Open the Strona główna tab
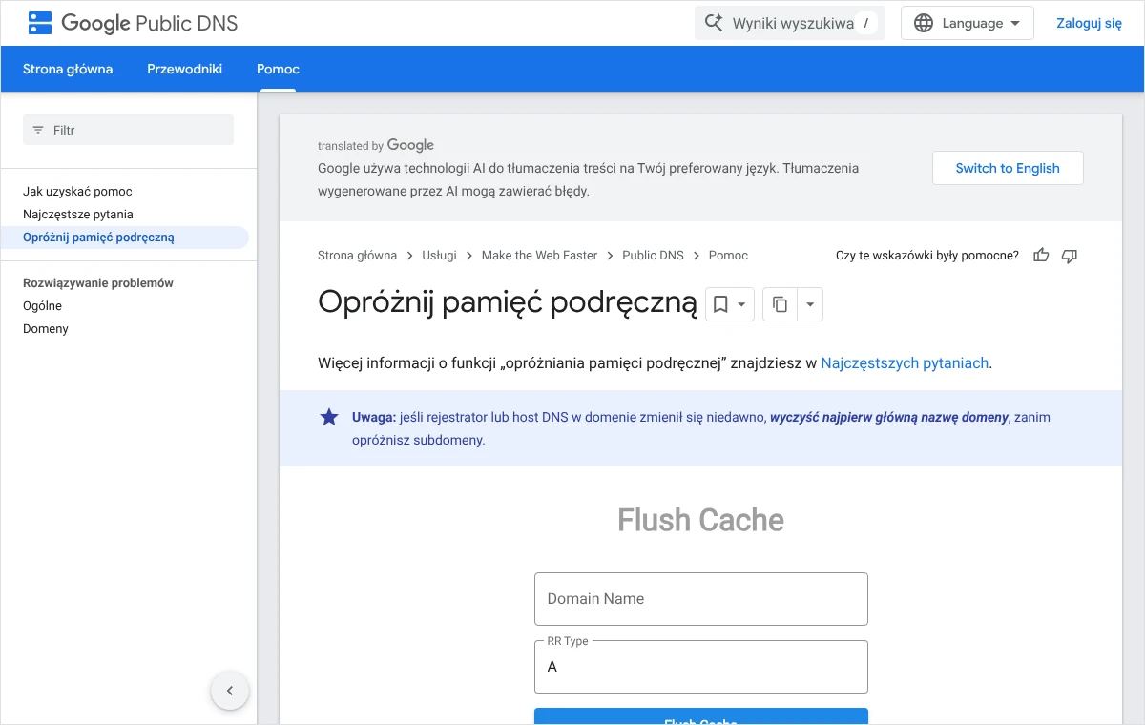Screen dimensions: 1145x725 [x=68, y=69]
